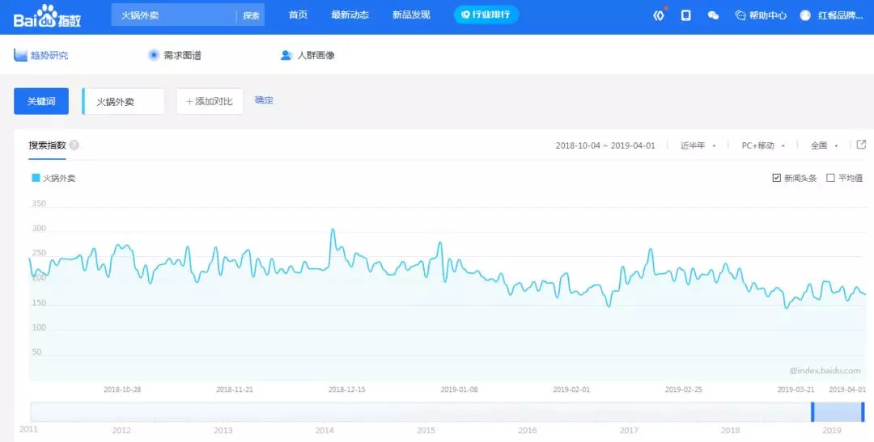
Task: Click the right handle of timeline range slider
Action: coord(863,412)
